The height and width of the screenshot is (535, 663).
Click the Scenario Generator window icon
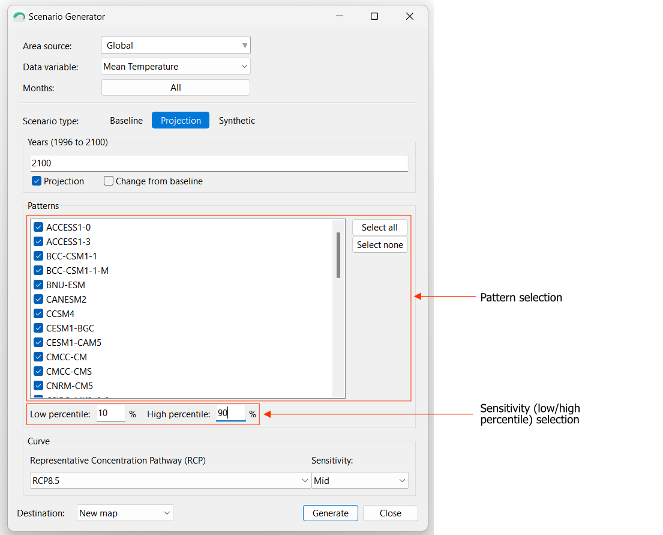19,17
